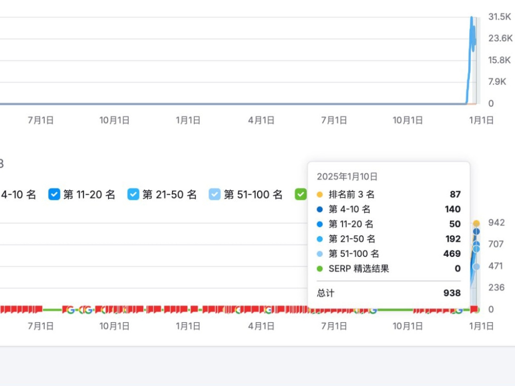This screenshot has width=515, height=386.
Task: Uncheck the 第 51-100 名 checkbox
Action: pyautogui.click(x=214, y=195)
